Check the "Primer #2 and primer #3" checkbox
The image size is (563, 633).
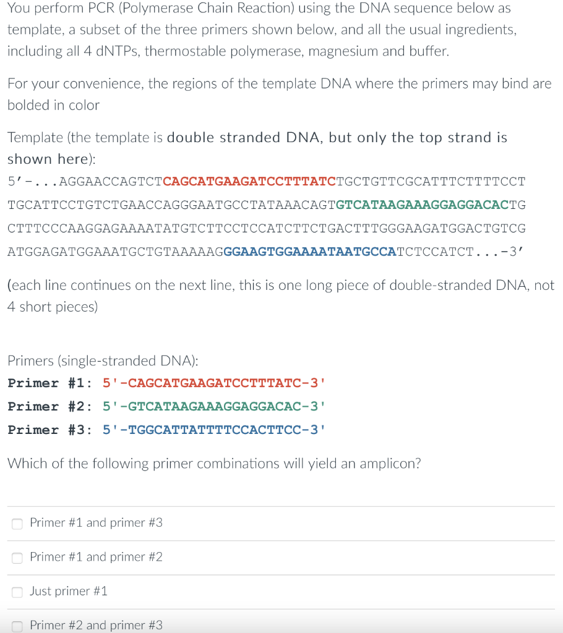pyautogui.click(x=17, y=626)
